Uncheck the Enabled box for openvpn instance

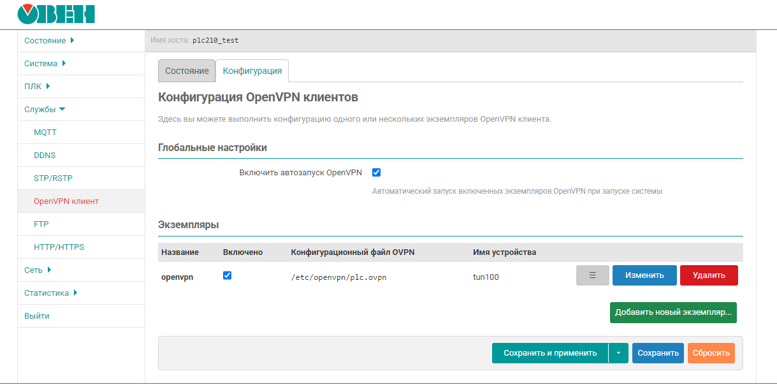pyautogui.click(x=228, y=275)
